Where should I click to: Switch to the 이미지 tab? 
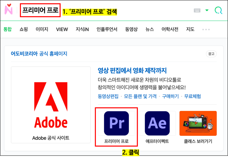coord(42,29)
